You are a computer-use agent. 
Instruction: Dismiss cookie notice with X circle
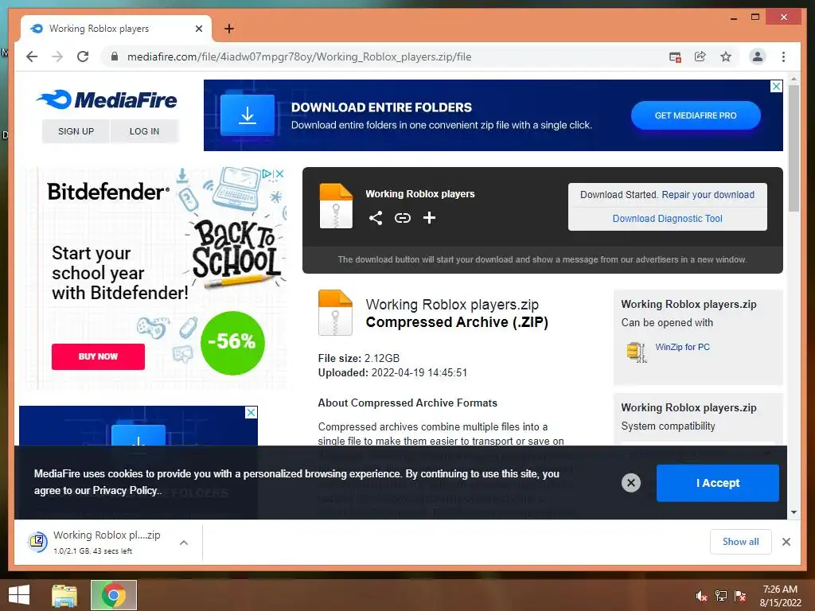click(631, 483)
